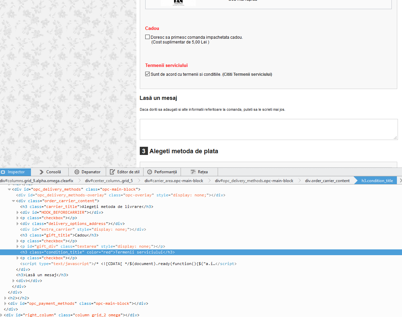Click the Depanator pause icon
The height and width of the screenshot is (317, 402).
tap(77, 172)
